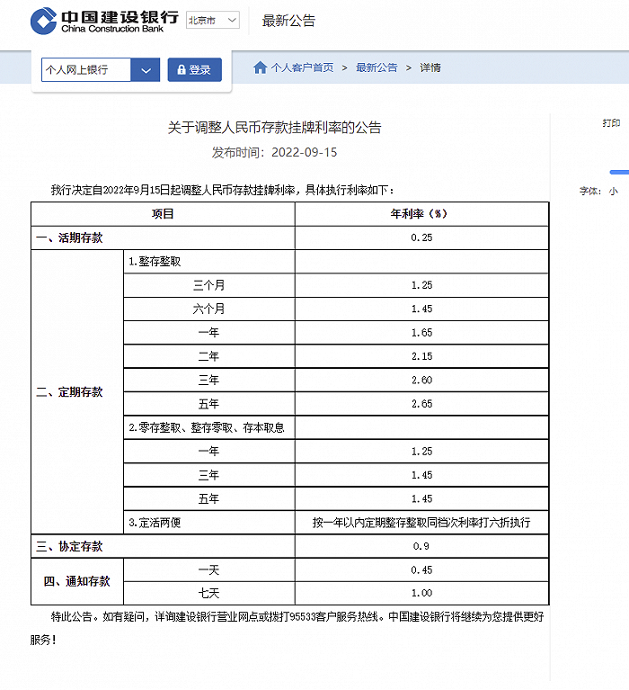629x690 pixels.
Task: Click the blue bar below 打印
Action: click(619, 172)
